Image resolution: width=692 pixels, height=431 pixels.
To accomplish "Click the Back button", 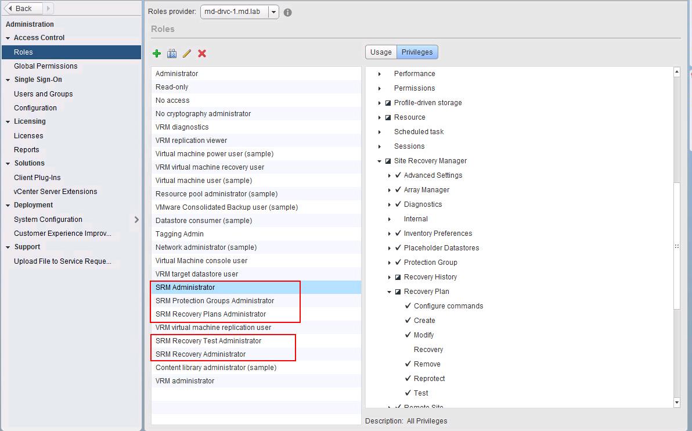I will coord(23,8).
